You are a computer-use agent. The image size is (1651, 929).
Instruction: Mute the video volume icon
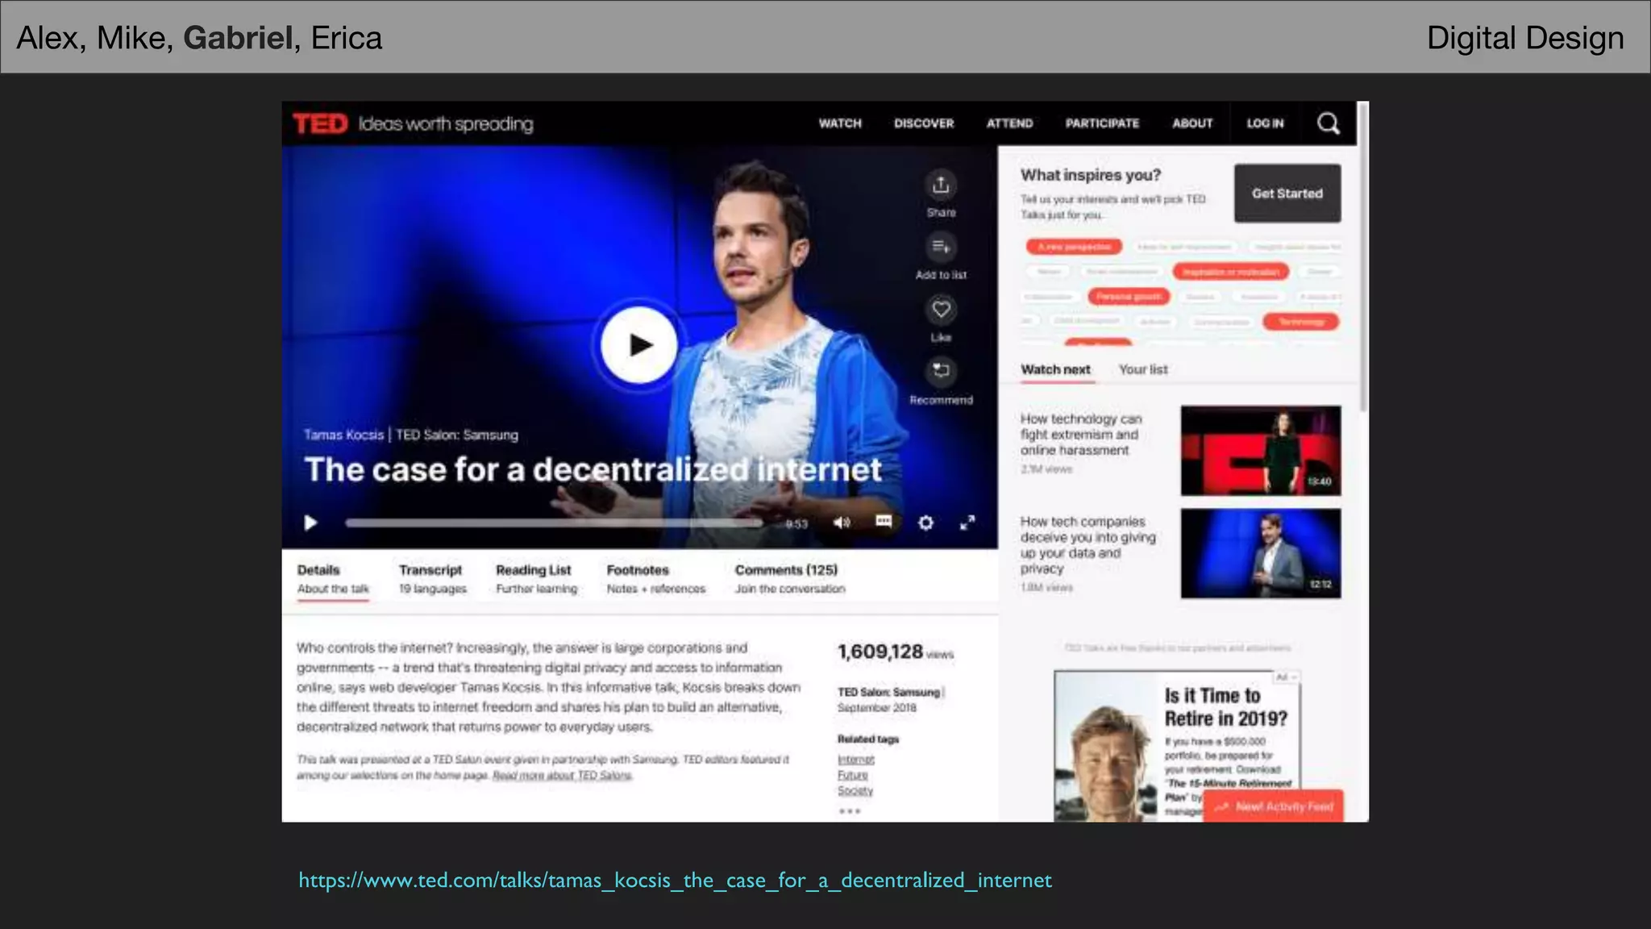point(842,523)
